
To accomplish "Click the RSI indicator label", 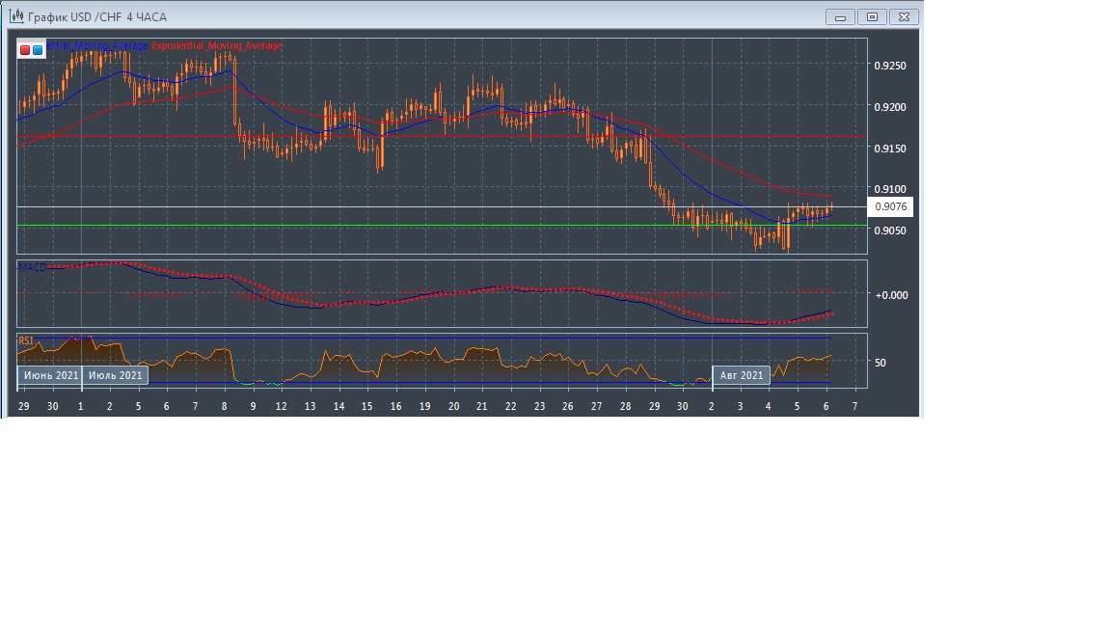I will coord(26,340).
